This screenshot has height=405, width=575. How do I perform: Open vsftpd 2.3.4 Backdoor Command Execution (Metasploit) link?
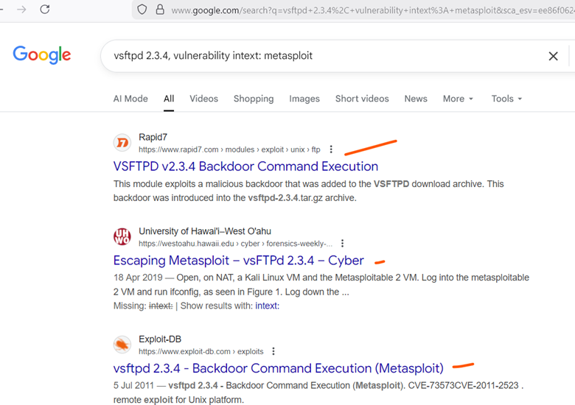(x=279, y=368)
